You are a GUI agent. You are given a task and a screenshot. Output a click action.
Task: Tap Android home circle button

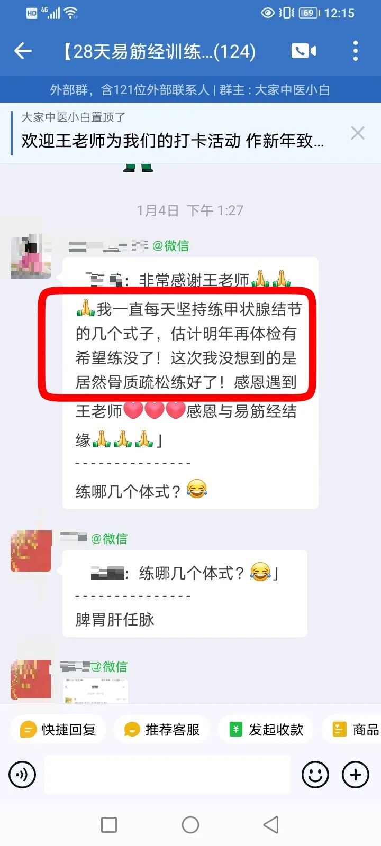point(190,825)
